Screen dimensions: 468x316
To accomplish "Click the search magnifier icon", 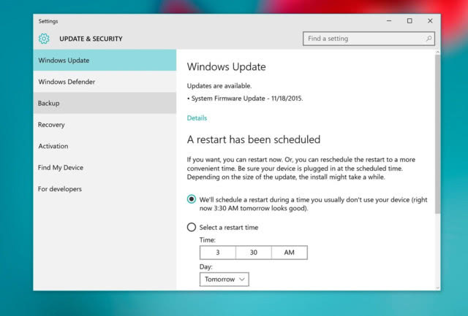I will (429, 39).
